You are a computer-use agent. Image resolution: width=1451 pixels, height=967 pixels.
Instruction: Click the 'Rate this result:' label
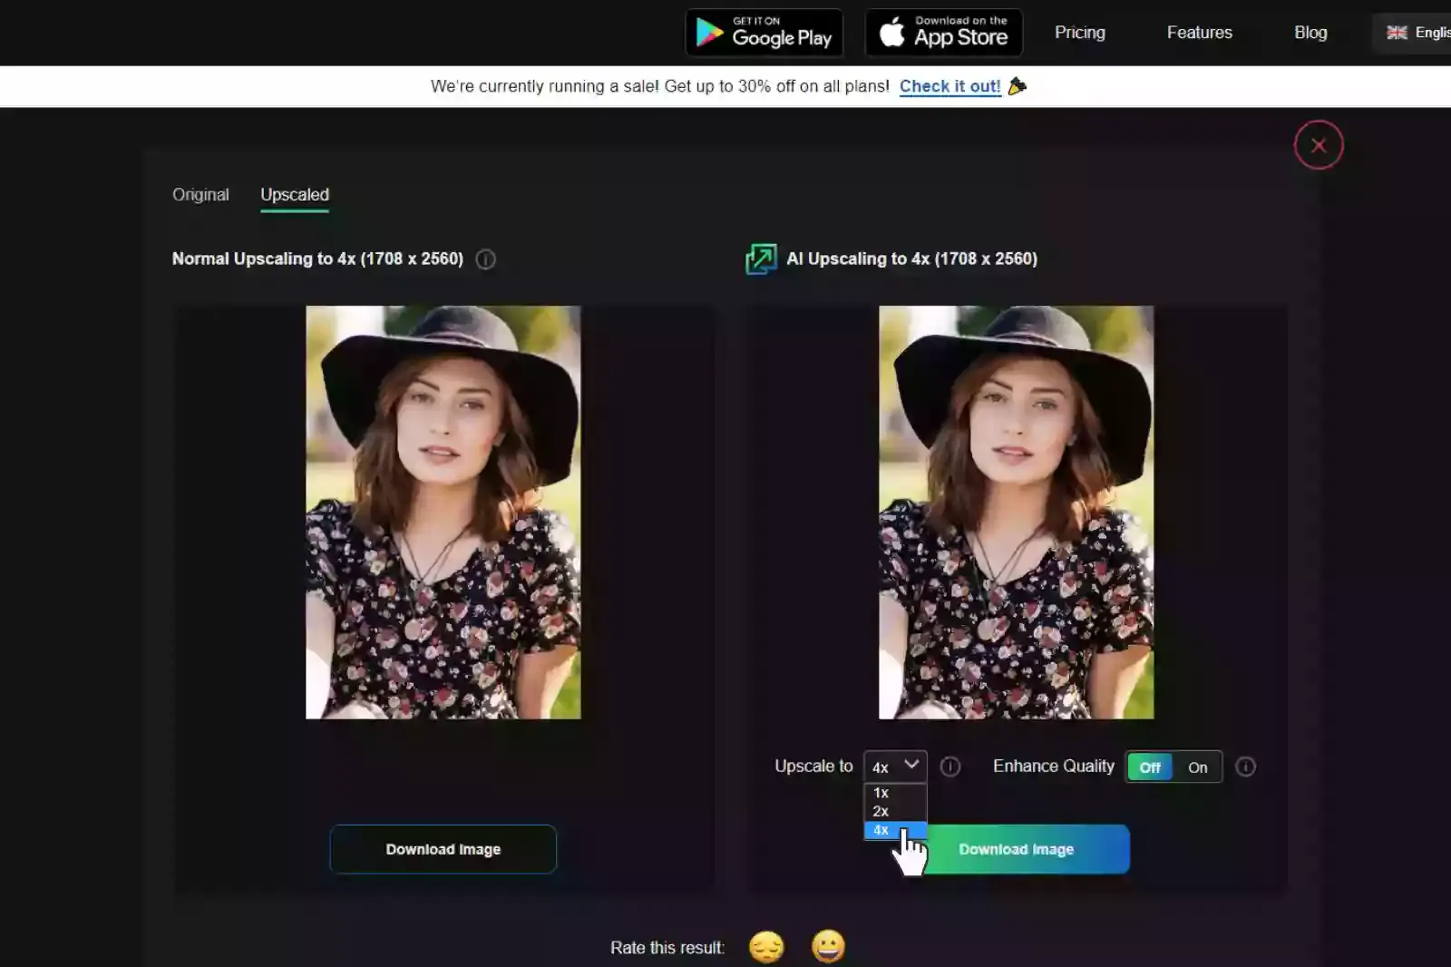click(667, 948)
